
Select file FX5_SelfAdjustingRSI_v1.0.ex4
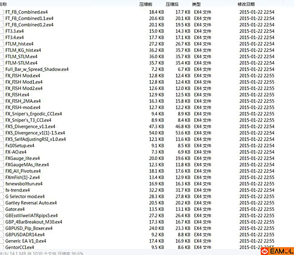(36, 140)
